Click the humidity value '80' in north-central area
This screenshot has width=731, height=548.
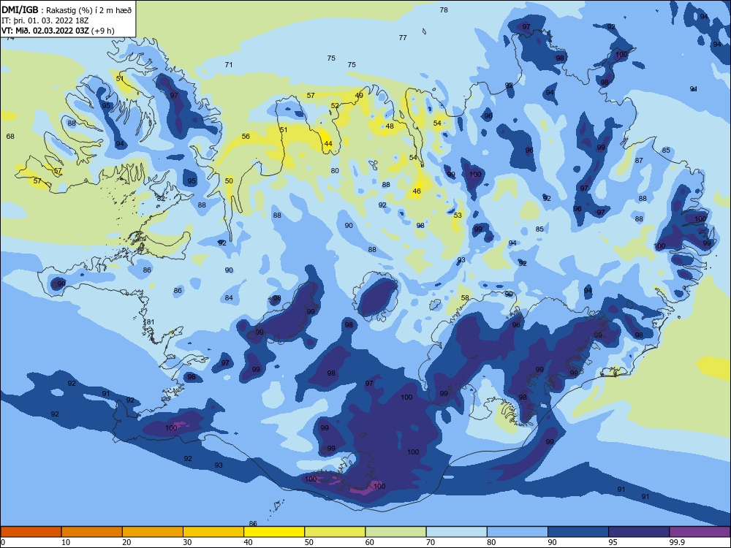coord(335,171)
